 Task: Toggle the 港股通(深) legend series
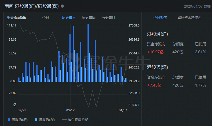pyautogui.click(x=45, y=120)
